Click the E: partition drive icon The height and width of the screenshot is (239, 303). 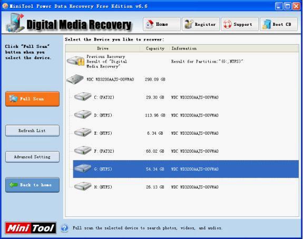coord(83,133)
